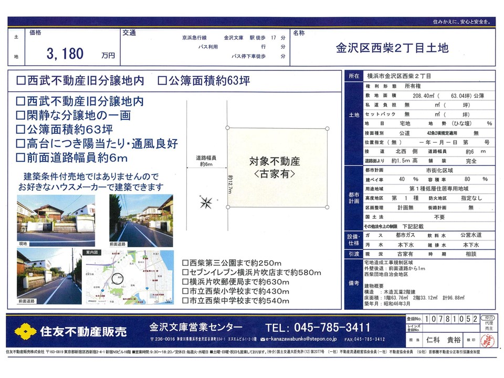504x378 pixels.
Task: Tick the 西柴第三公園まで約250m checkbox
Action: pos(185,262)
